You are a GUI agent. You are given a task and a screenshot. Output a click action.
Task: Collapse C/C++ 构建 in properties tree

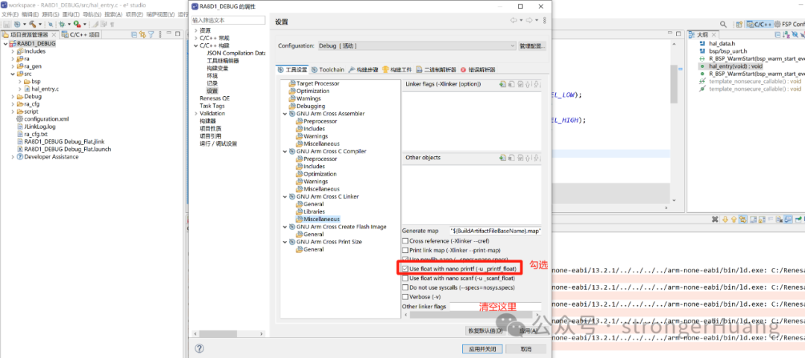pos(196,45)
